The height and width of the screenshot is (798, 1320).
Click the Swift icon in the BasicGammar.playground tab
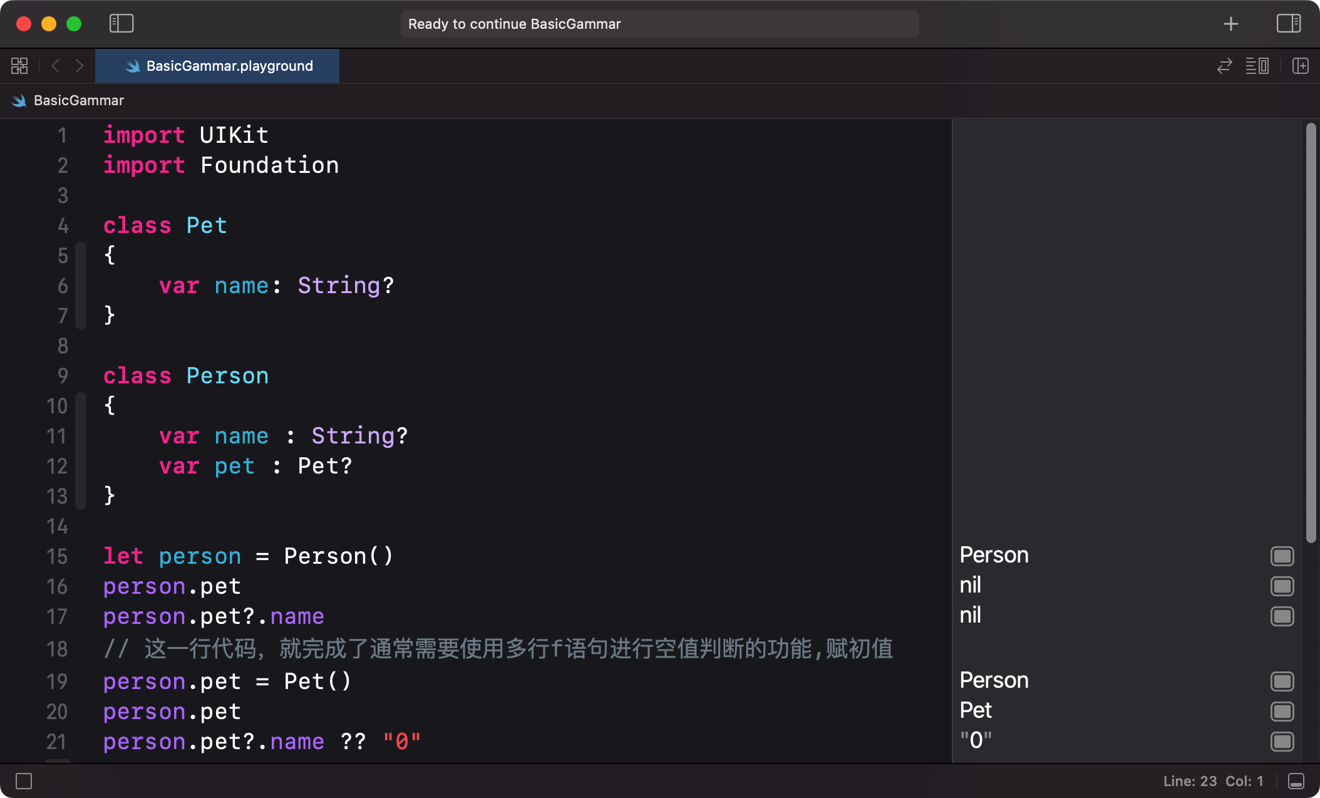click(133, 66)
